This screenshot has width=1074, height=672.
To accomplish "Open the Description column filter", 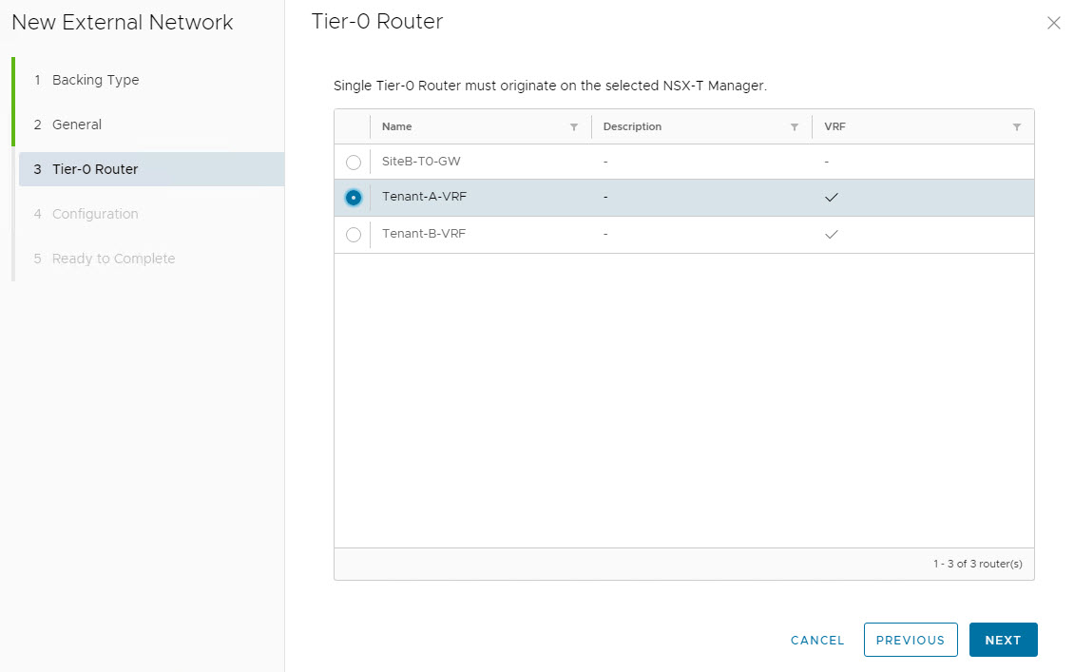I will [x=795, y=127].
